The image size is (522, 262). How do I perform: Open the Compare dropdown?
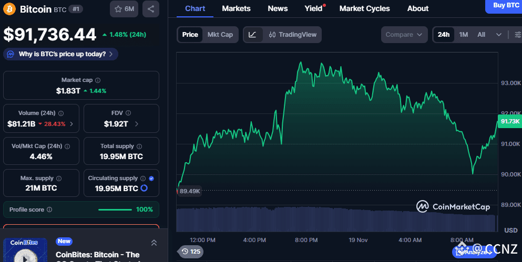[x=404, y=35]
